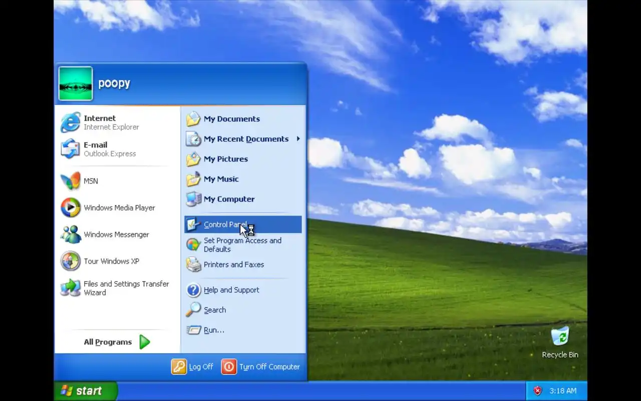Click the My Recent Documents icon

pos(193,139)
